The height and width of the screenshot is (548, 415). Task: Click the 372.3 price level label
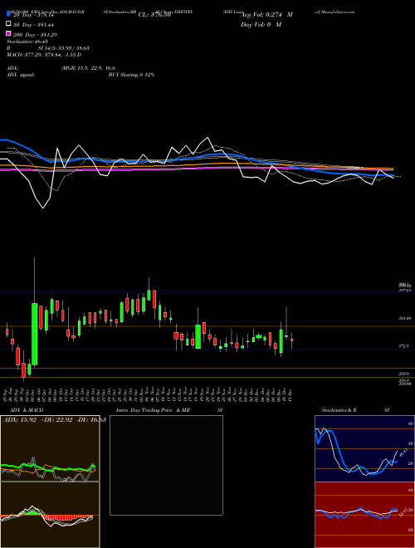click(x=404, y=345)
